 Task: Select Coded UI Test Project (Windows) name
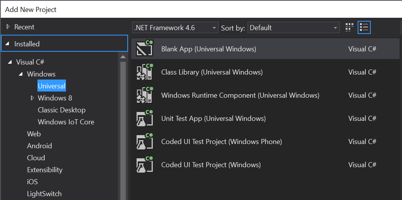211,164
